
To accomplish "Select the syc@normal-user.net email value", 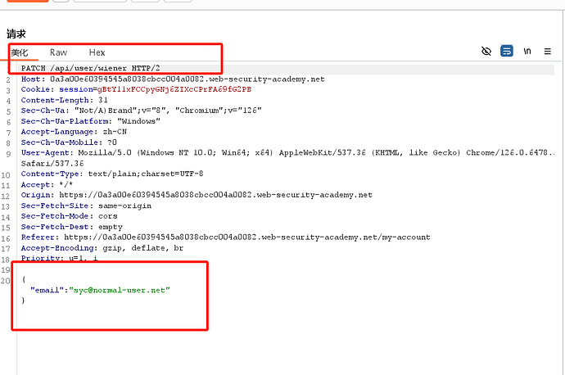I will point(120,291).
